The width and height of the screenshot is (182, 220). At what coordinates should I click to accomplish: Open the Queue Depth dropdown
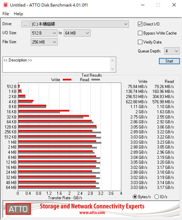click(x=172, y=51)
